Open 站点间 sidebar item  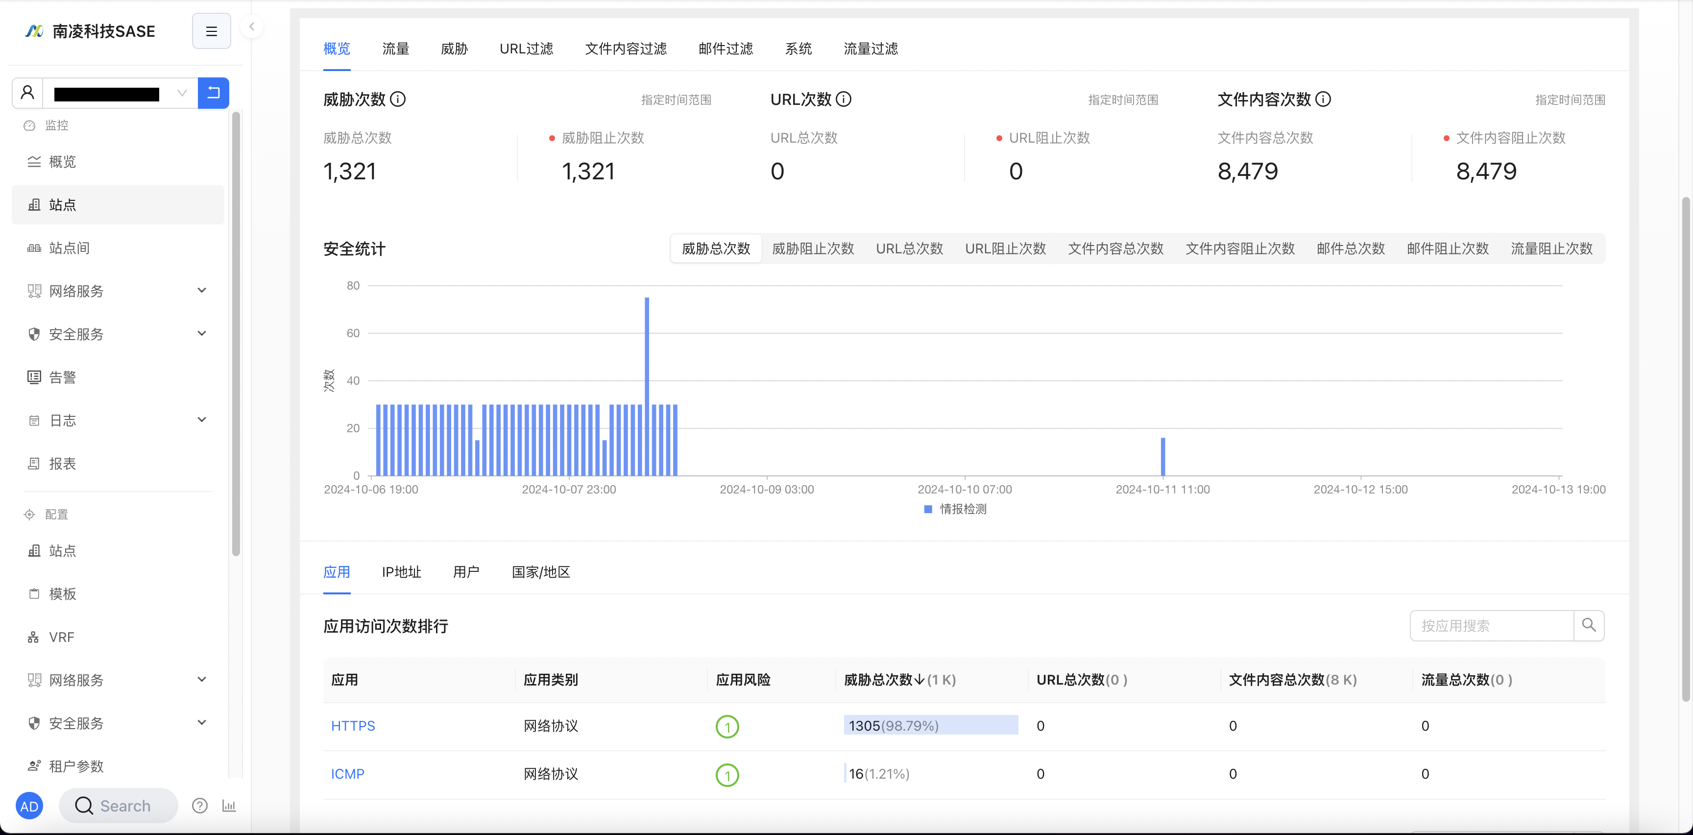[118, 248]
